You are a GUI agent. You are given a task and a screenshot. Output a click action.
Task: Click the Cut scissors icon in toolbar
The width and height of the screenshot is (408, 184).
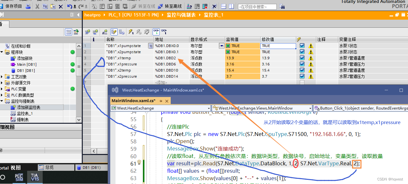tap(37, 6)
